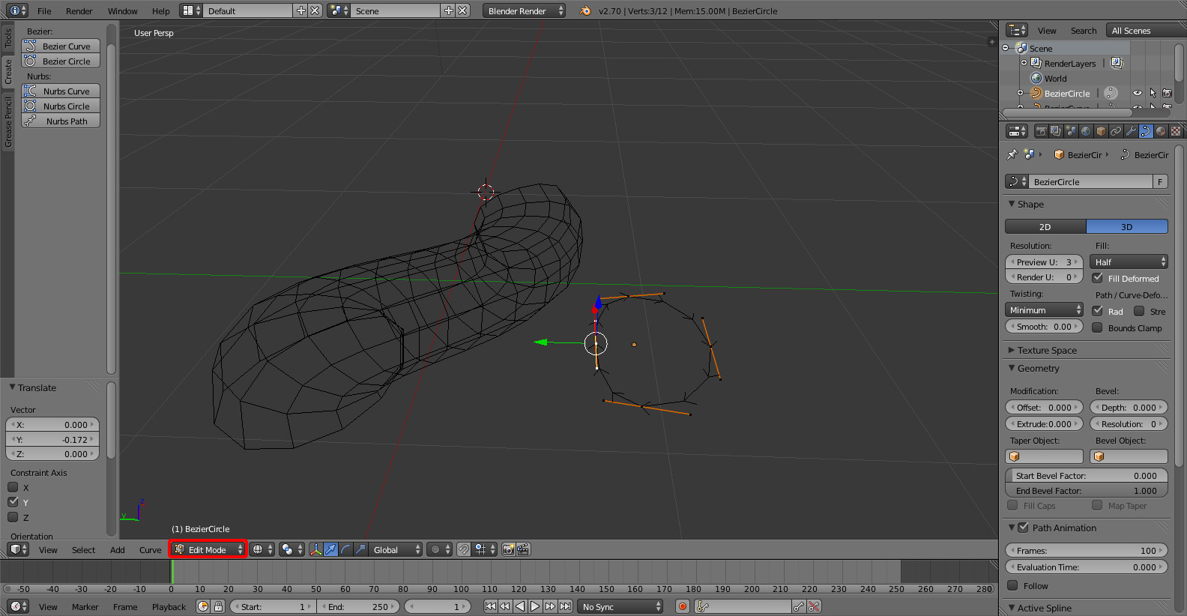
Task: Open the Fill mode Half dropdown
Action: click(1129, 262)
